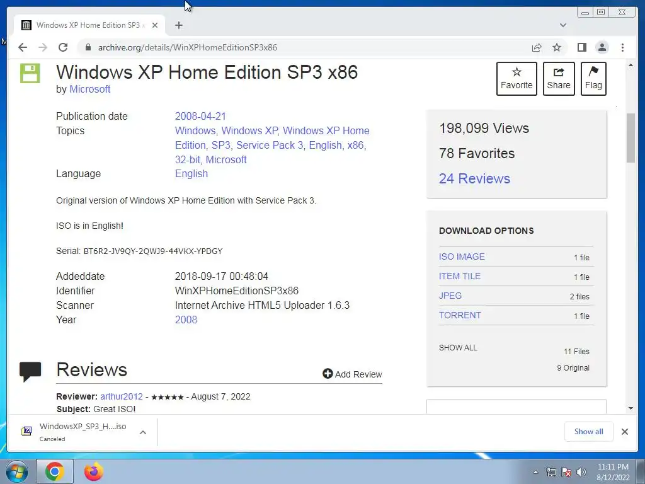Image resolution: width=645 pixels, height=484 pixels.
Task: Open the English language link
Action: pyautogui.click(x=191, y=174)
